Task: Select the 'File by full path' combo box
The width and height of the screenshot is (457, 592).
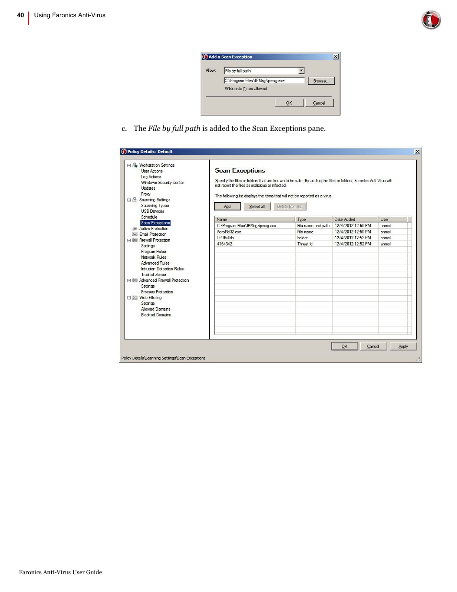Action: [264, 70]
